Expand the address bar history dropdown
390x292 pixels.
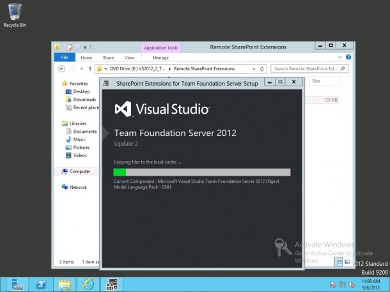[254, 69]
